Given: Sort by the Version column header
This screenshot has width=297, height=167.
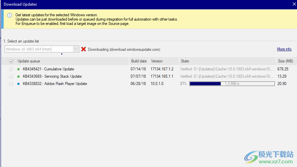Looking at the screenshot, I should pyautogui.click(x=164, y=61).
